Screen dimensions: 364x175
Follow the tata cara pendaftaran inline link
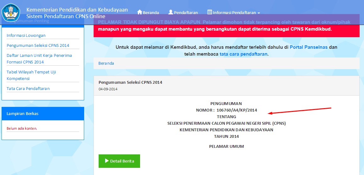(x=243, y=54)
